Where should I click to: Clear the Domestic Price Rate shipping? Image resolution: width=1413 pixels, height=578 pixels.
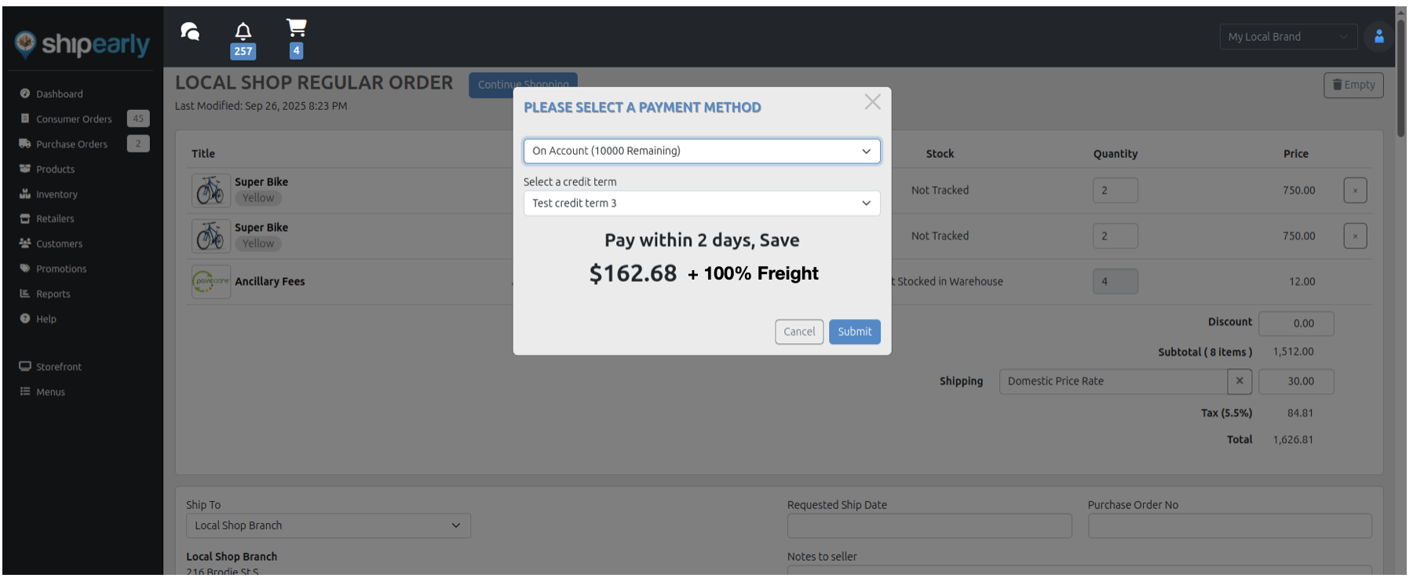1239,381
